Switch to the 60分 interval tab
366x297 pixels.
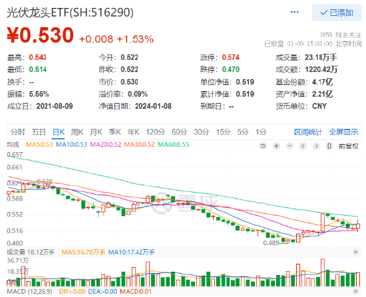point(179,132)
